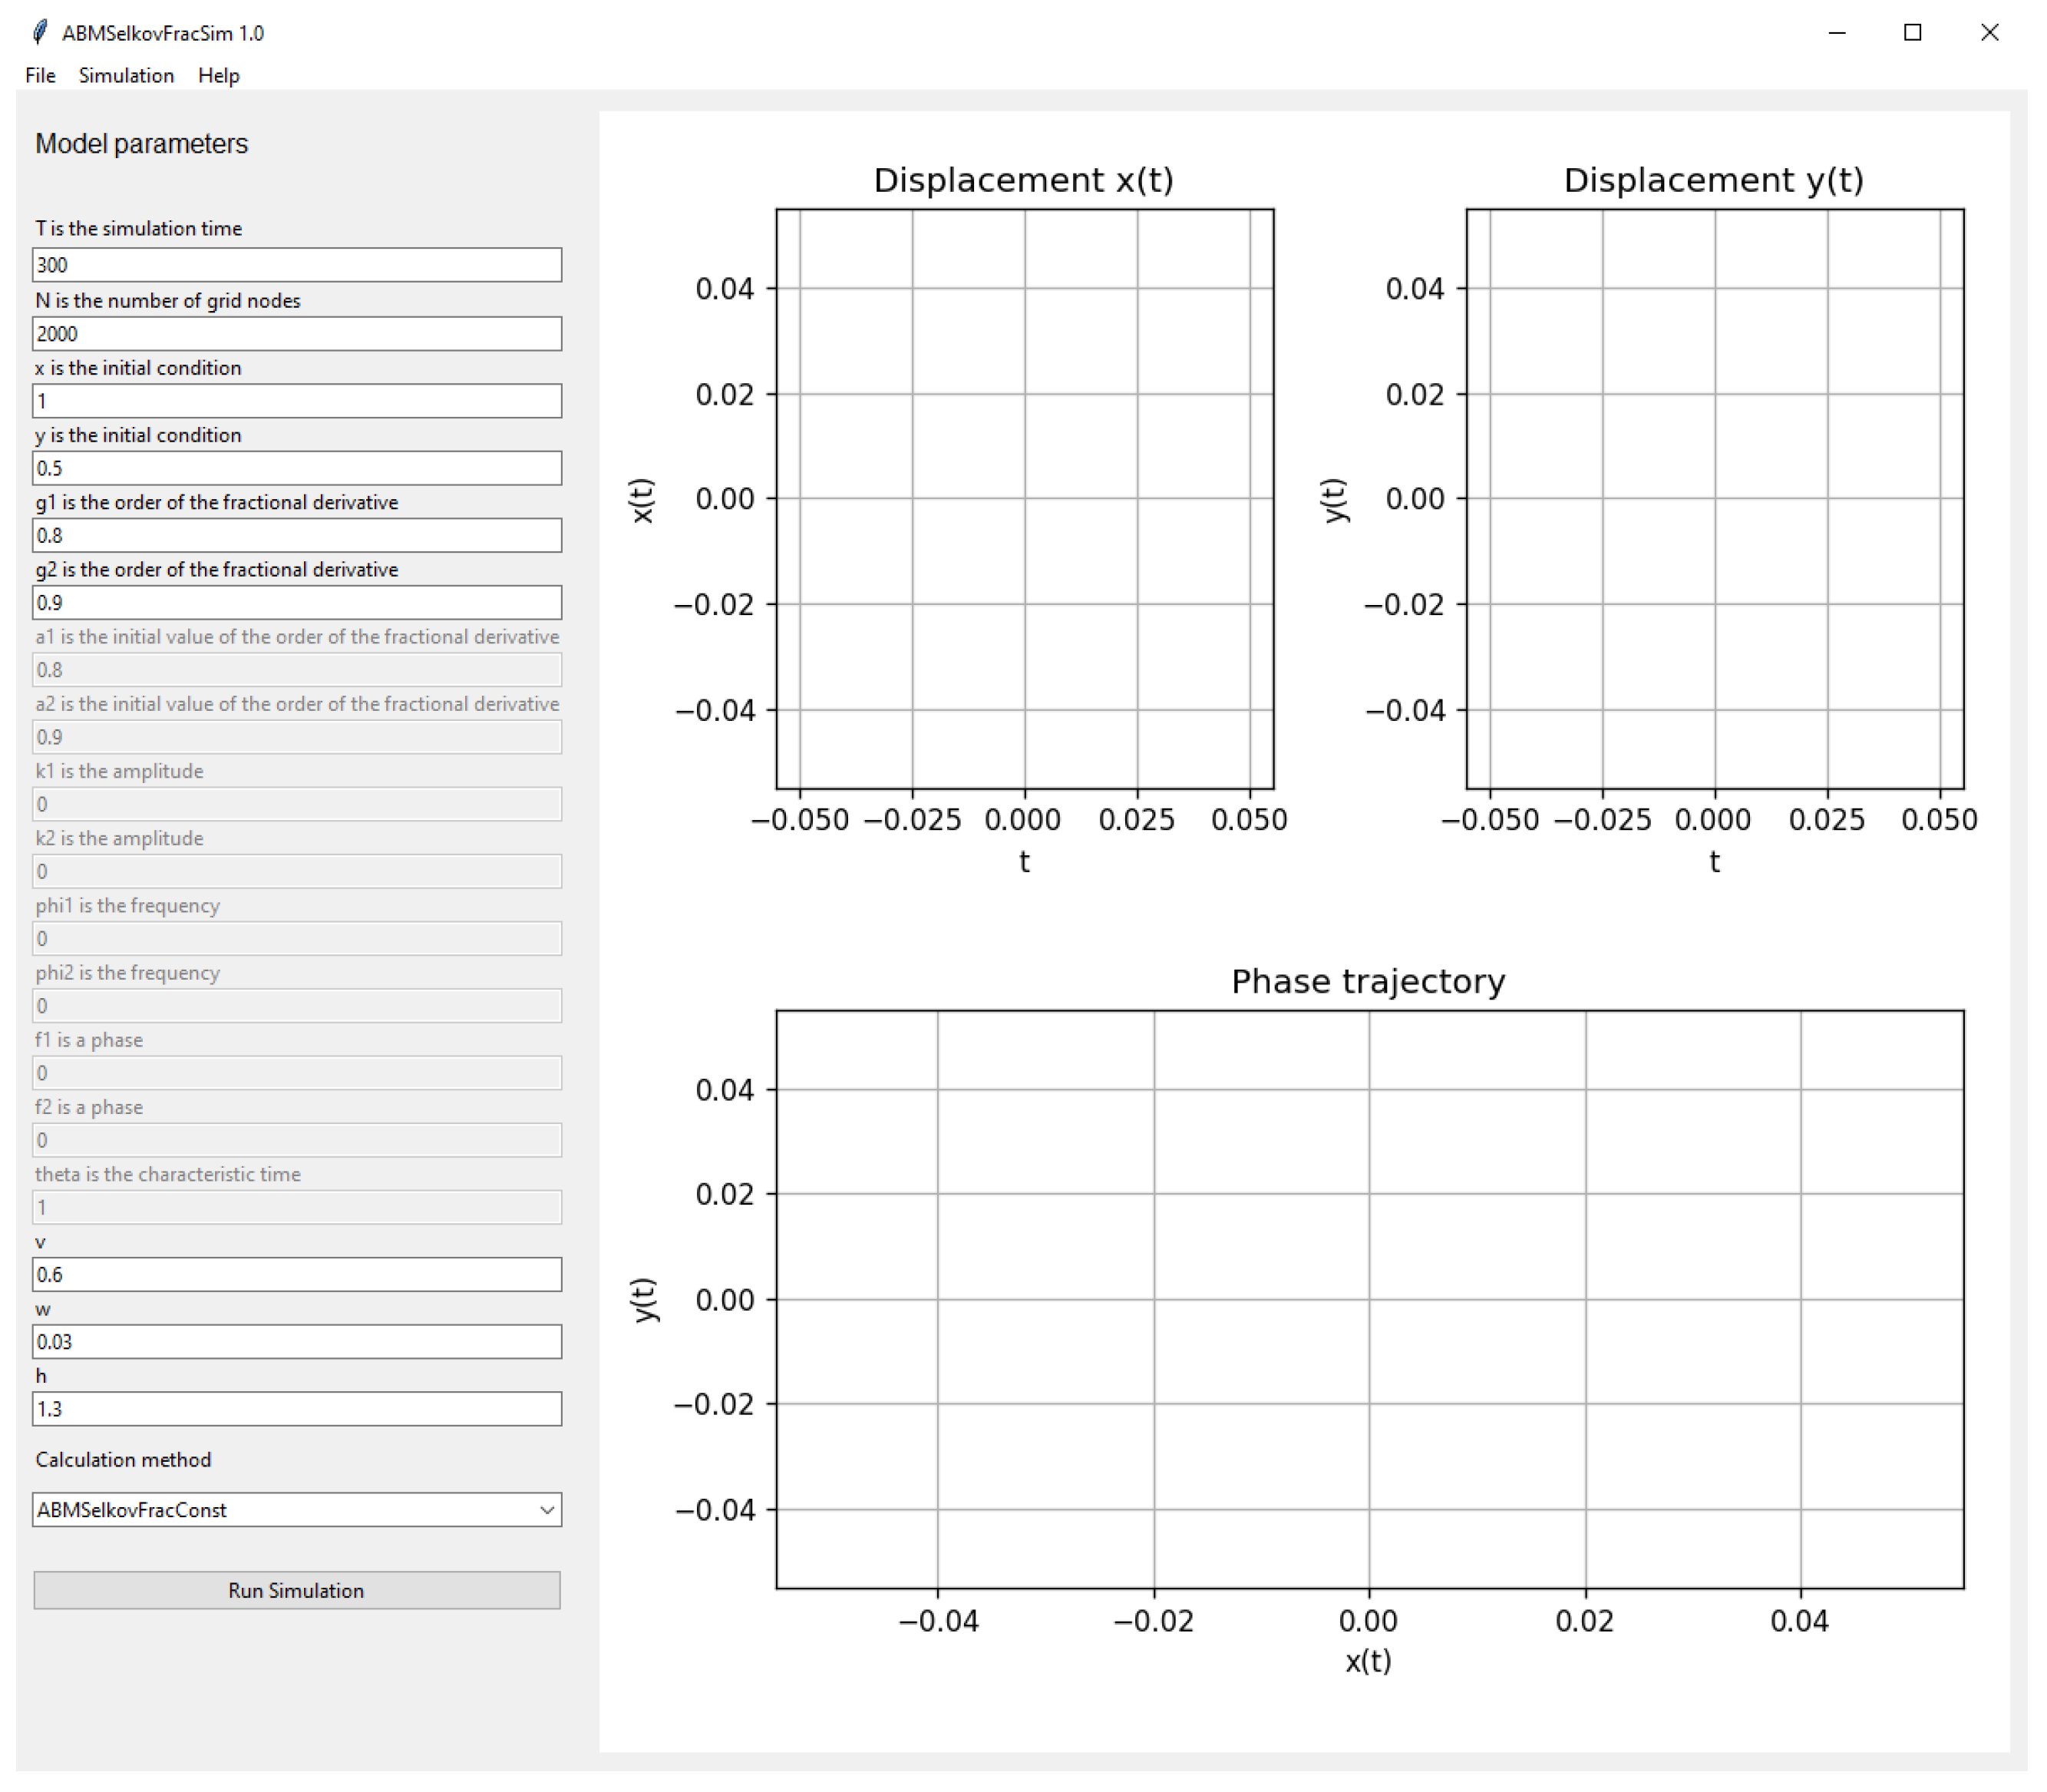The height and width of the screenshot is (1792, 2047).
Task: Click the v parameter input field
Action: (x=297, y=1274)
